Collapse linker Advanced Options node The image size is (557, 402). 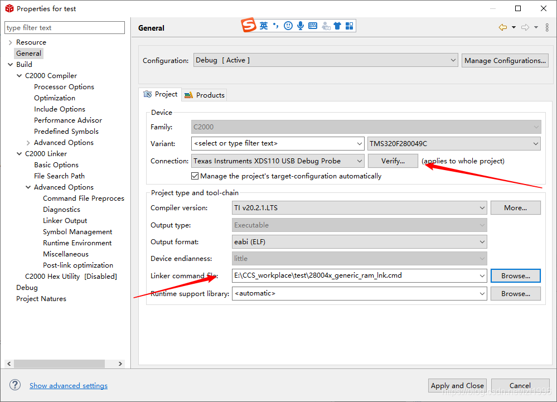click(x=28, y=187)
